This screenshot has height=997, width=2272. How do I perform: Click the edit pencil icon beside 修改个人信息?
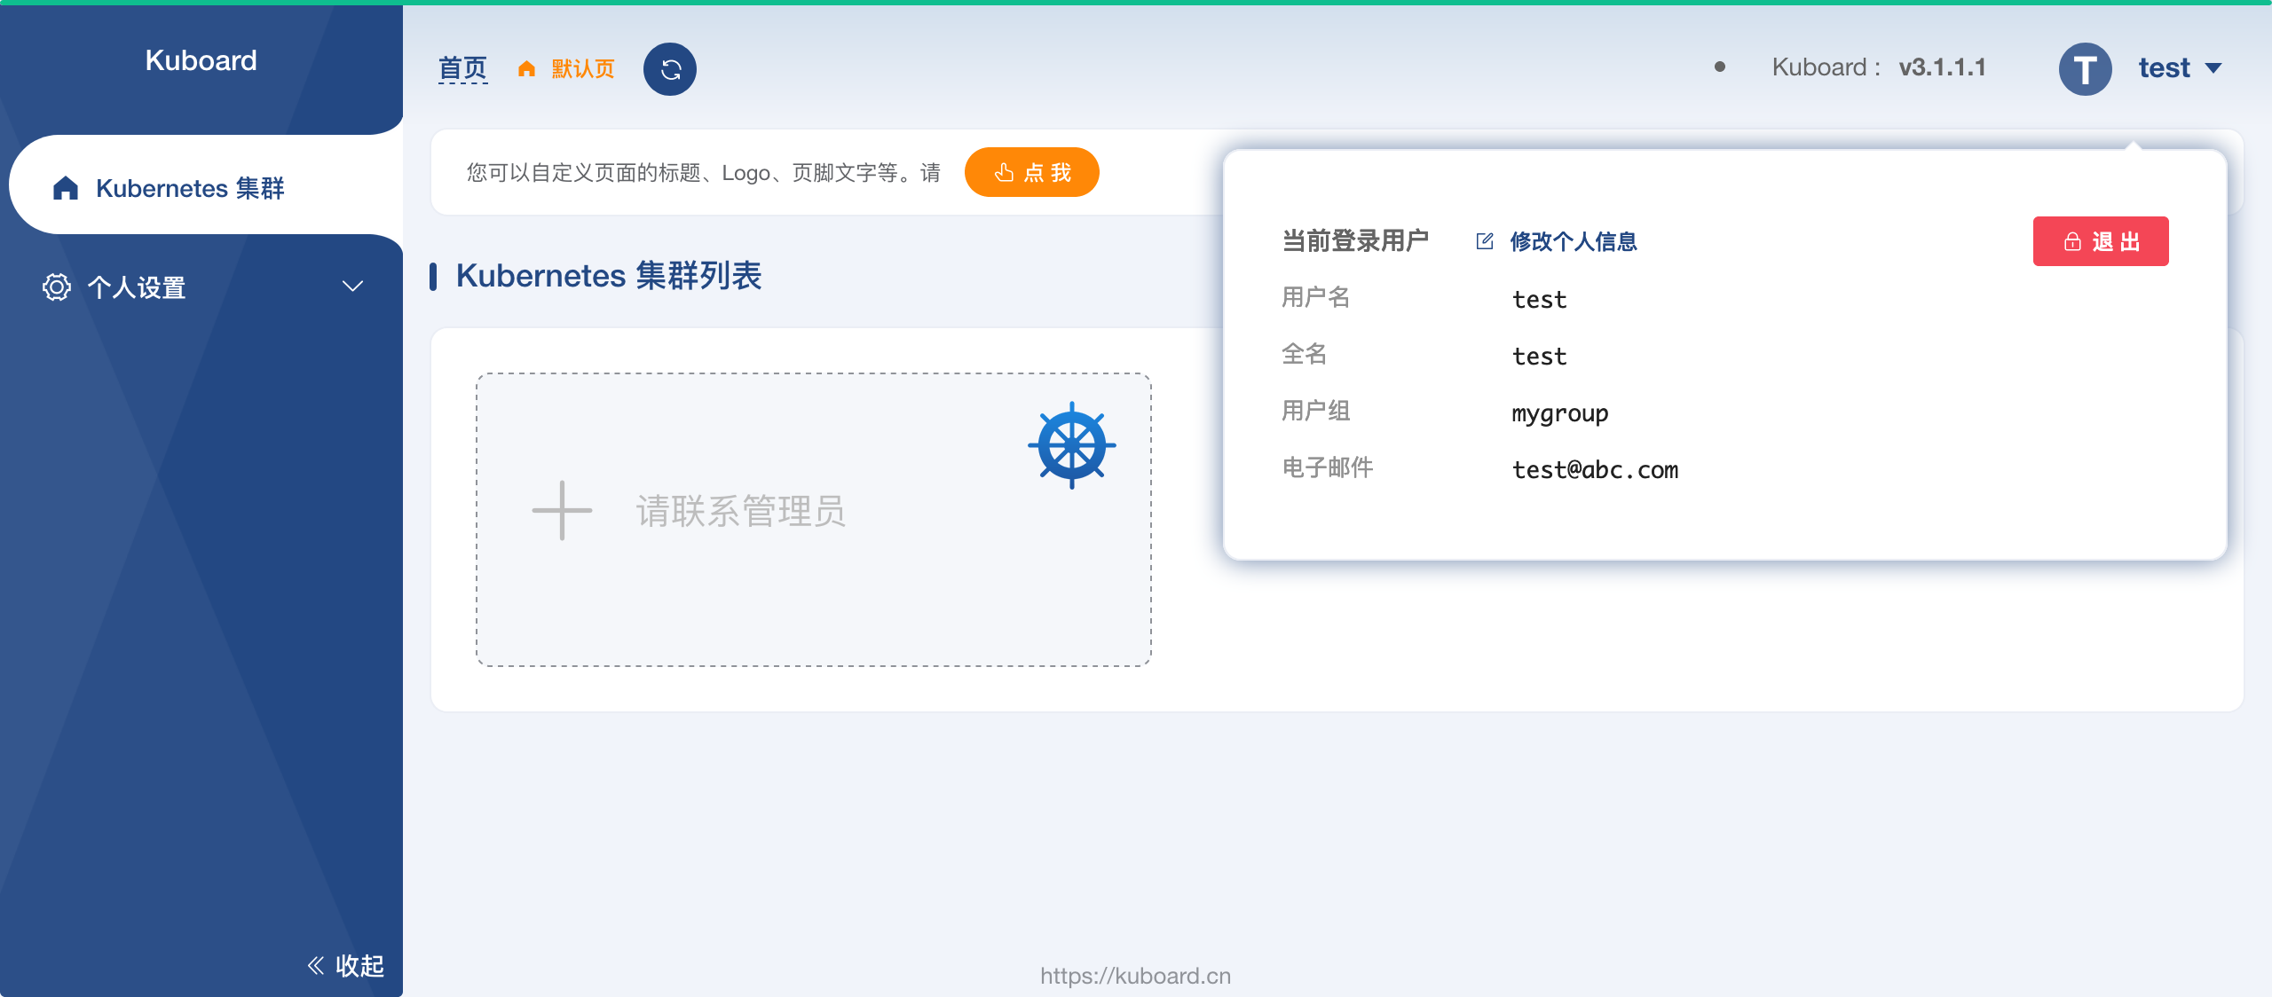(x=1484, y=241)
